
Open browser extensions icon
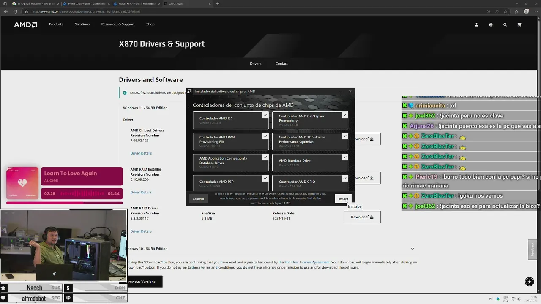pos(516,11)
